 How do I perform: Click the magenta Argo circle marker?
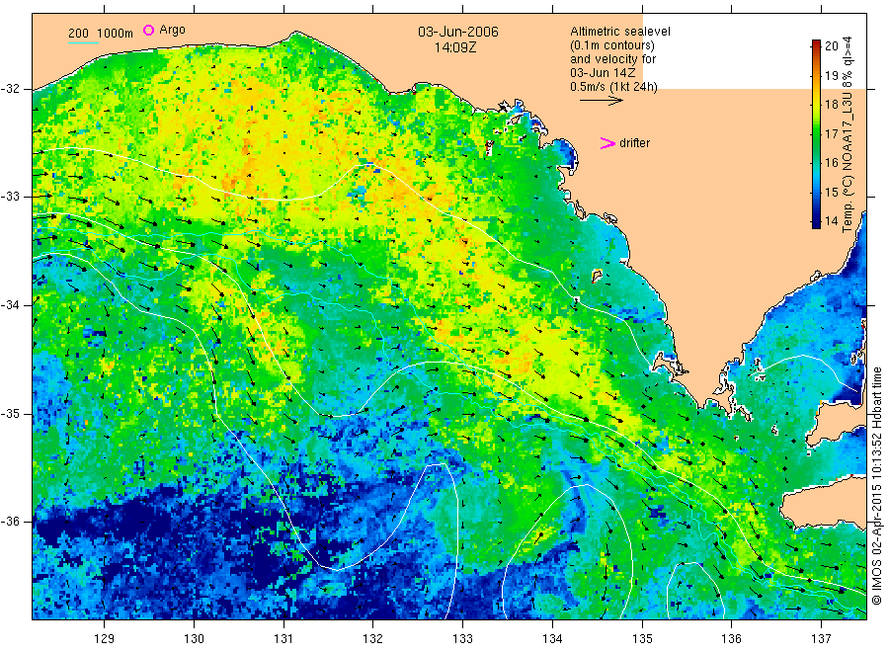148,30
